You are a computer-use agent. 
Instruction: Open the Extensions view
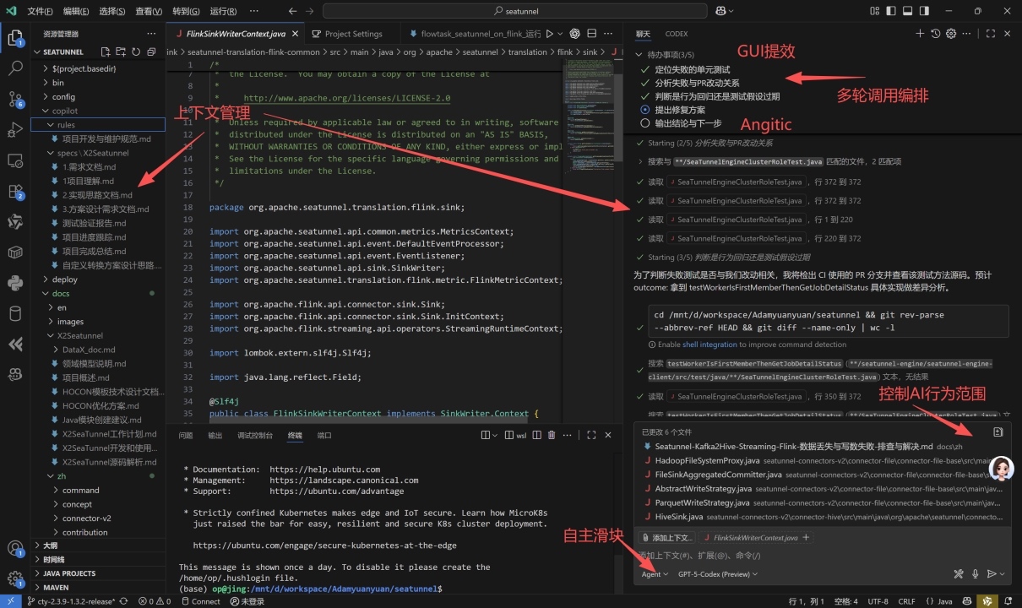(x=14, y=191)
